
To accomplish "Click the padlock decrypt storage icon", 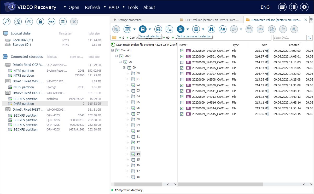I will pos(40,22).
